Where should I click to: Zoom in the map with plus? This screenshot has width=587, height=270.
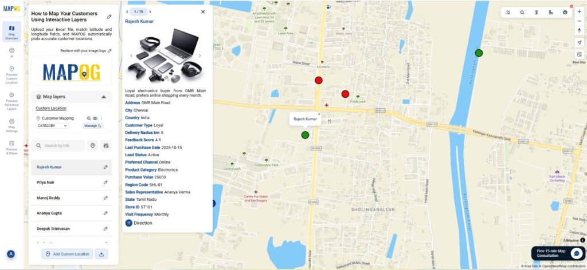580,12
